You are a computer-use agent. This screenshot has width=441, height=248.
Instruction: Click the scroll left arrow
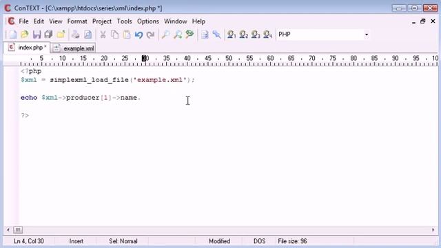(8, 230)
